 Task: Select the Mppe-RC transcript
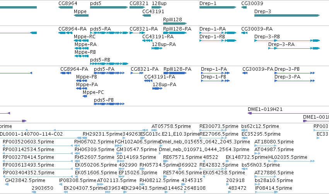point(81,41)
